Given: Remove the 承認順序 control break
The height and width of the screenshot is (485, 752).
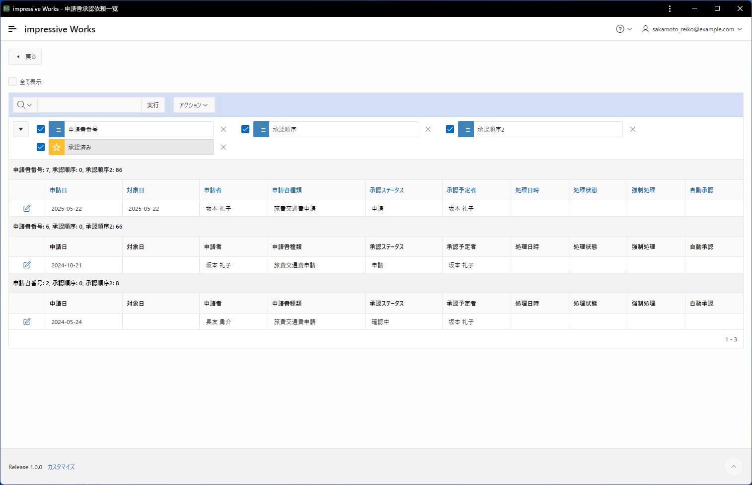Looking at the screenshot, I should coord(428,129).
